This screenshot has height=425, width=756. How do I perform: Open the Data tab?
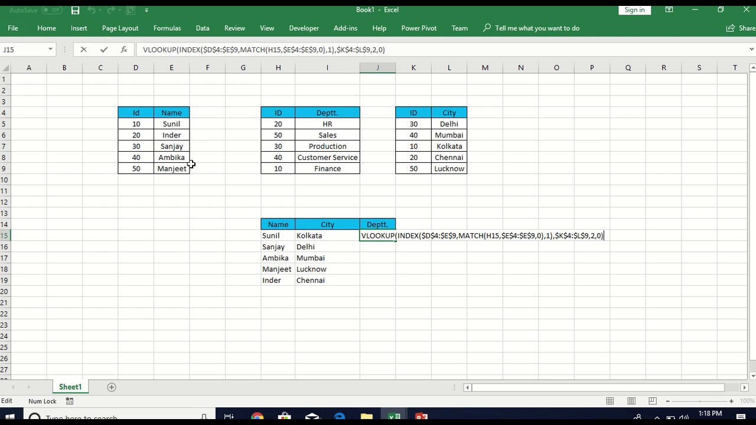(x=203, y=28)
